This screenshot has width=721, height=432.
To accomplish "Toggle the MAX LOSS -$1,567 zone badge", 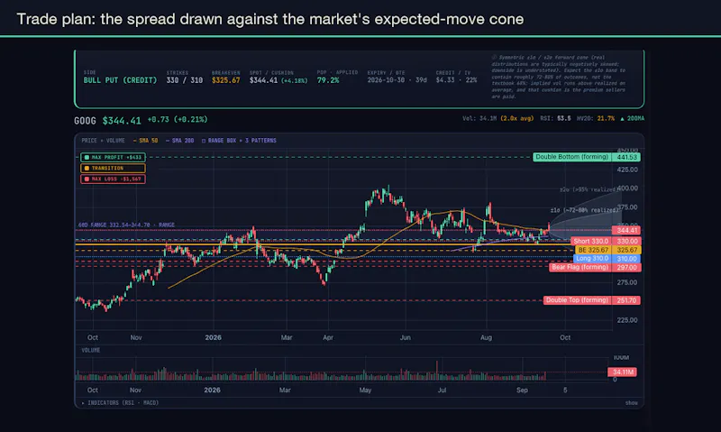I will click(114, 179).
